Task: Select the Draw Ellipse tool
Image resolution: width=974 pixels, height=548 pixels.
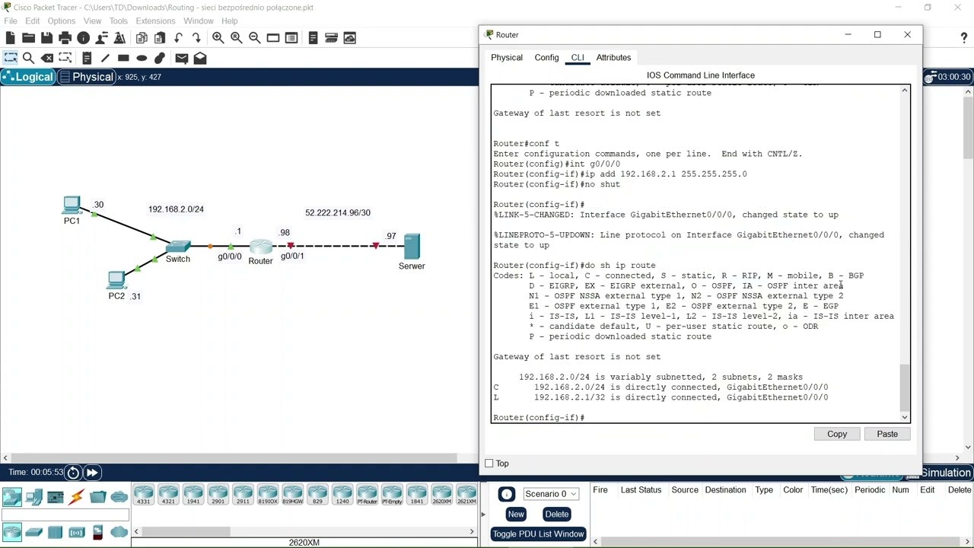Action: (x=142, y=58)
